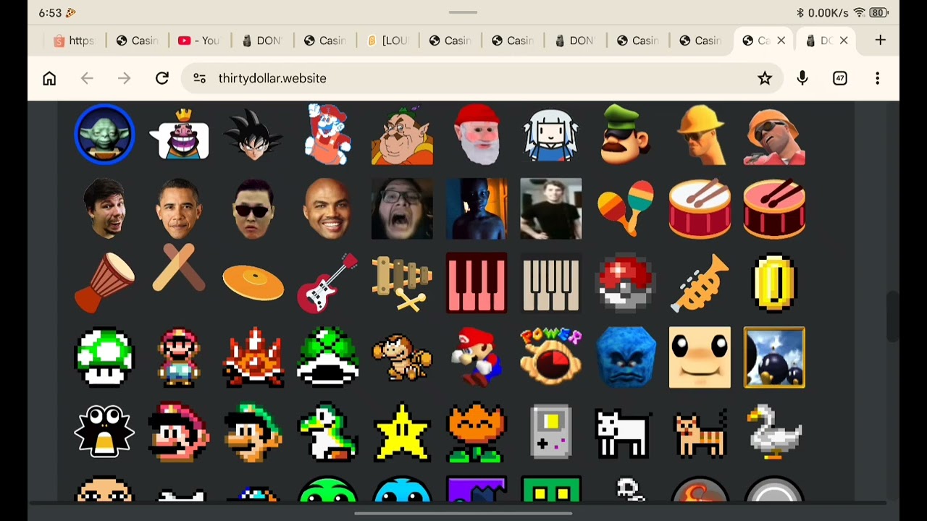The height and width of the screenshot is (521, 927).
Task: Select the spiky black penguin icon
Action: pyautogui.click(x=104, y=432)
